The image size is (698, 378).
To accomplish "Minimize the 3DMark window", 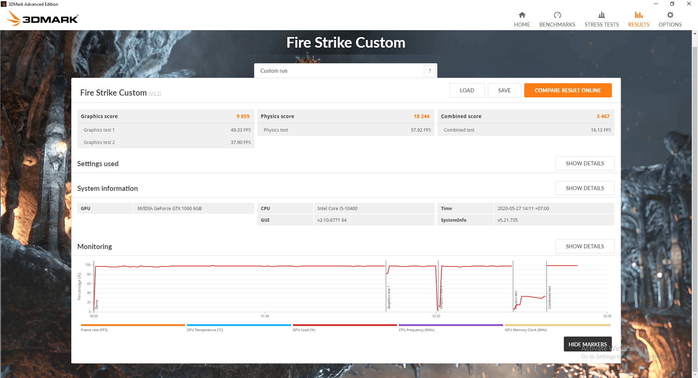I will coord(656,4).
